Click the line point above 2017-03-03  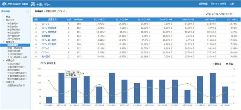pos(99,84)
